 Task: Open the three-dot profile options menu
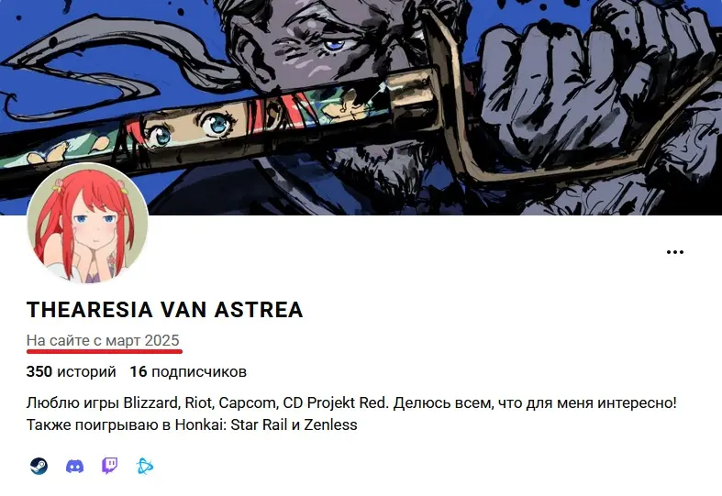[675, 252]
